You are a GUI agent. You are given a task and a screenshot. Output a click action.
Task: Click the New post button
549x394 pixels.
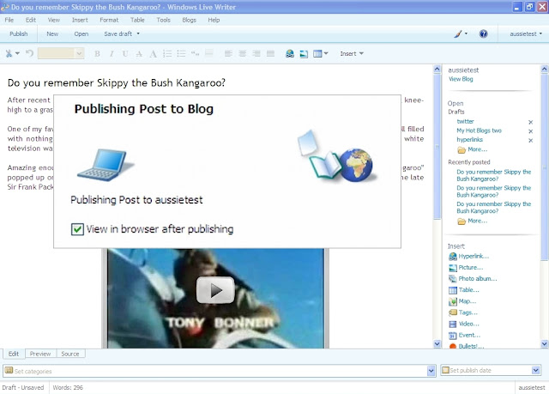[x=52, y=34]
